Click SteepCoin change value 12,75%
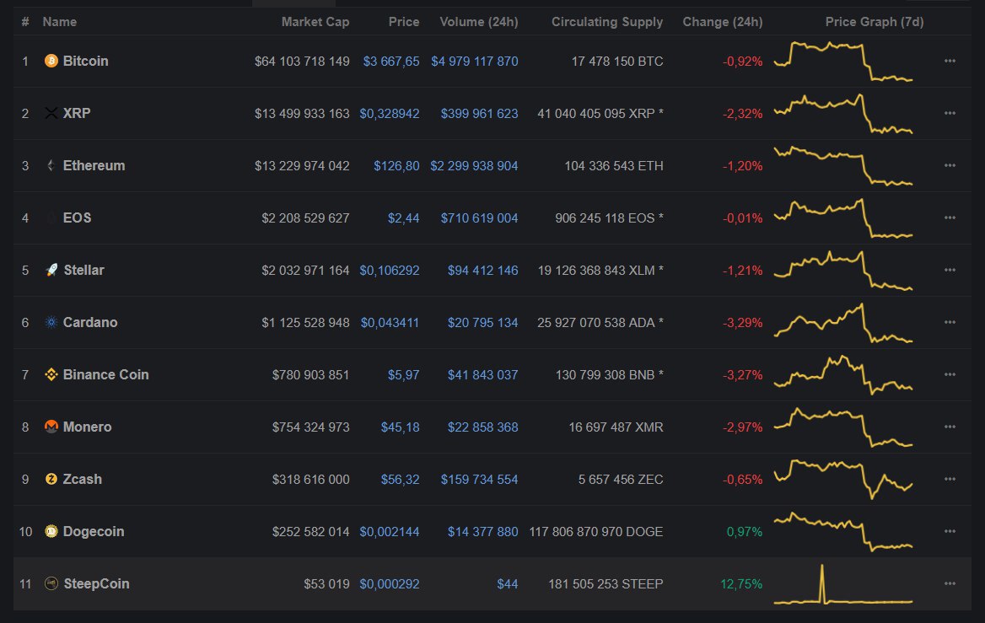This screenshot has height=623, width=985. [741, 584]
